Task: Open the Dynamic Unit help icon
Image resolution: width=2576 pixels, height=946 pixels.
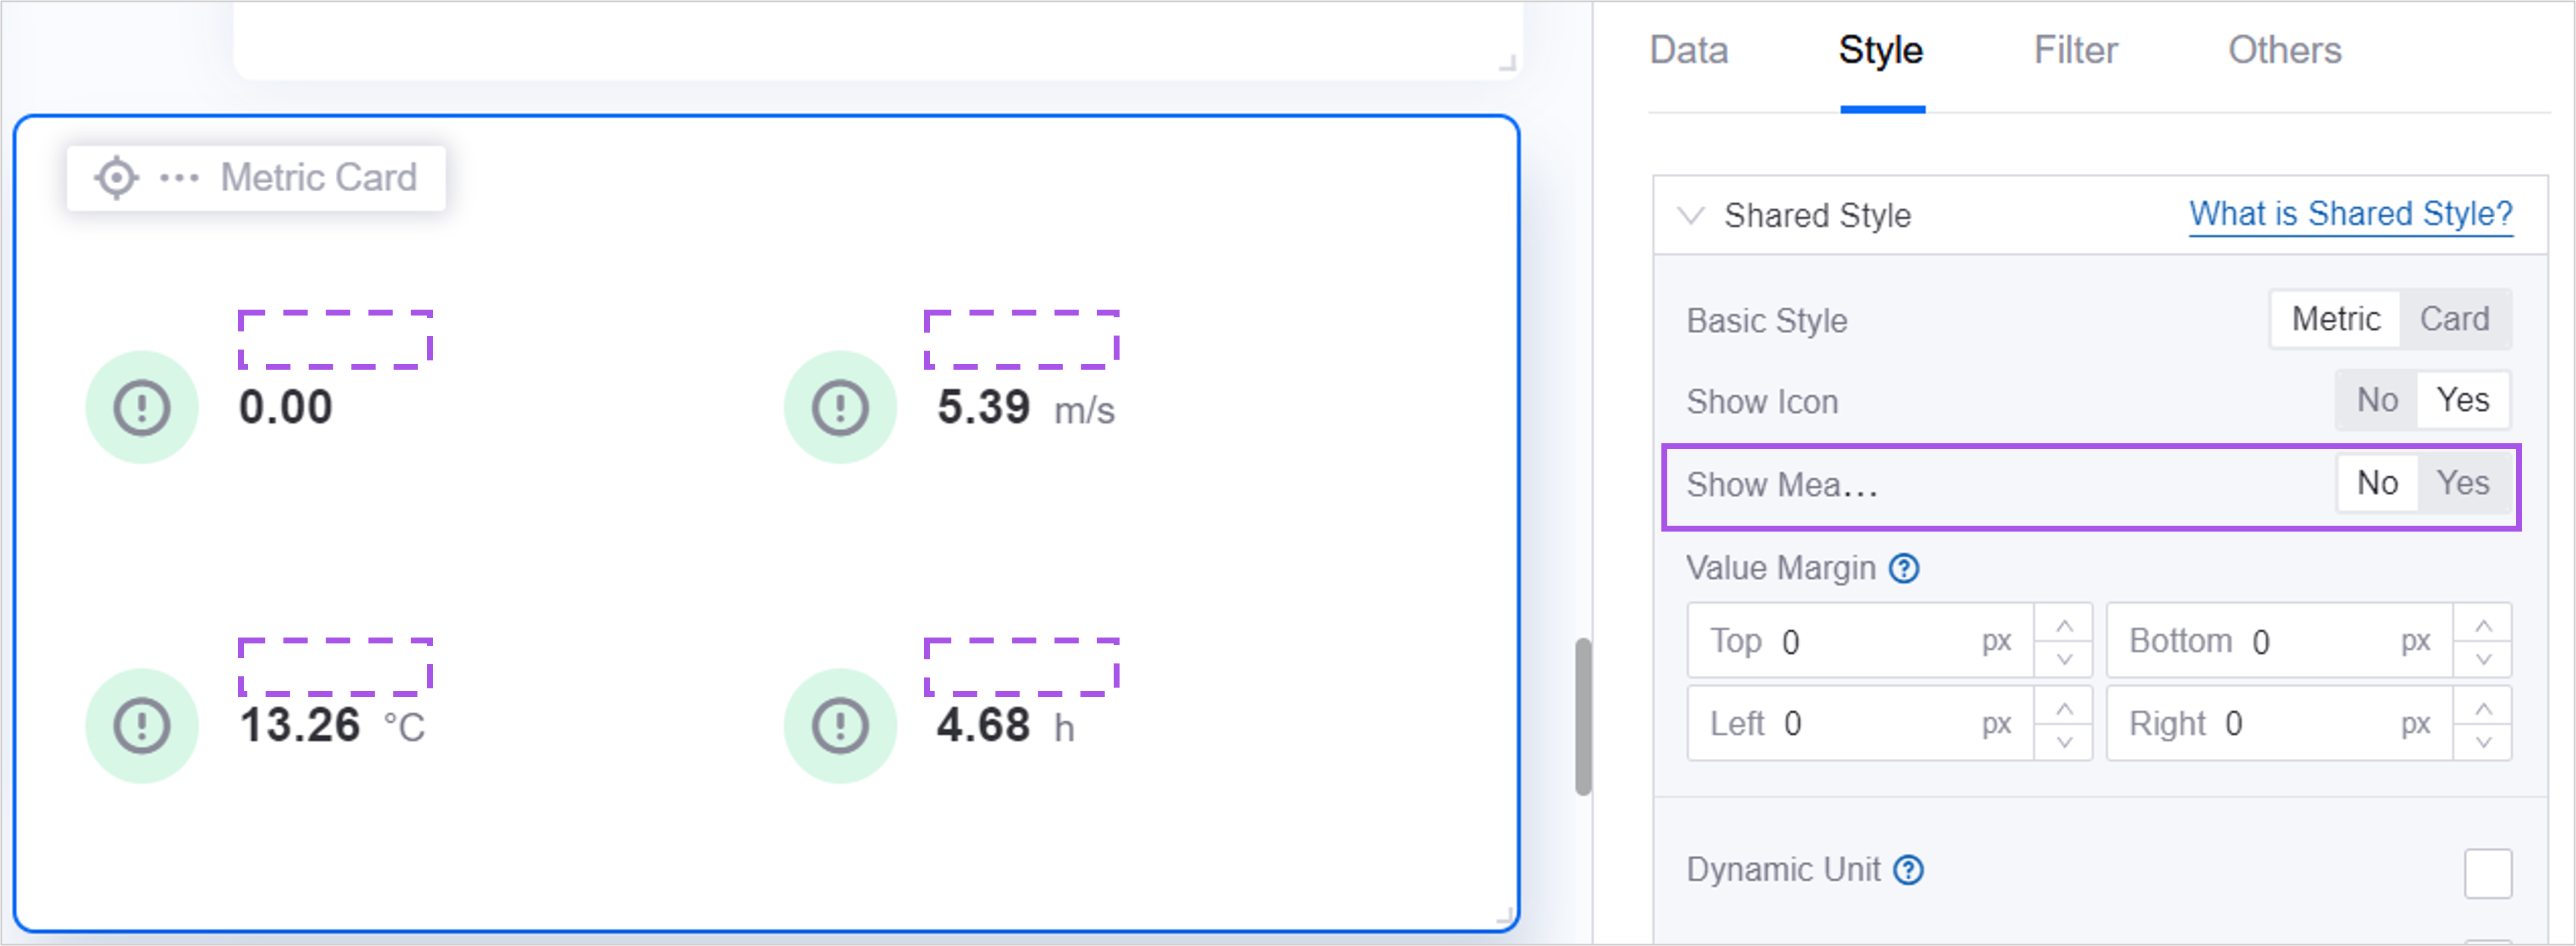Action: (1908, 870)
